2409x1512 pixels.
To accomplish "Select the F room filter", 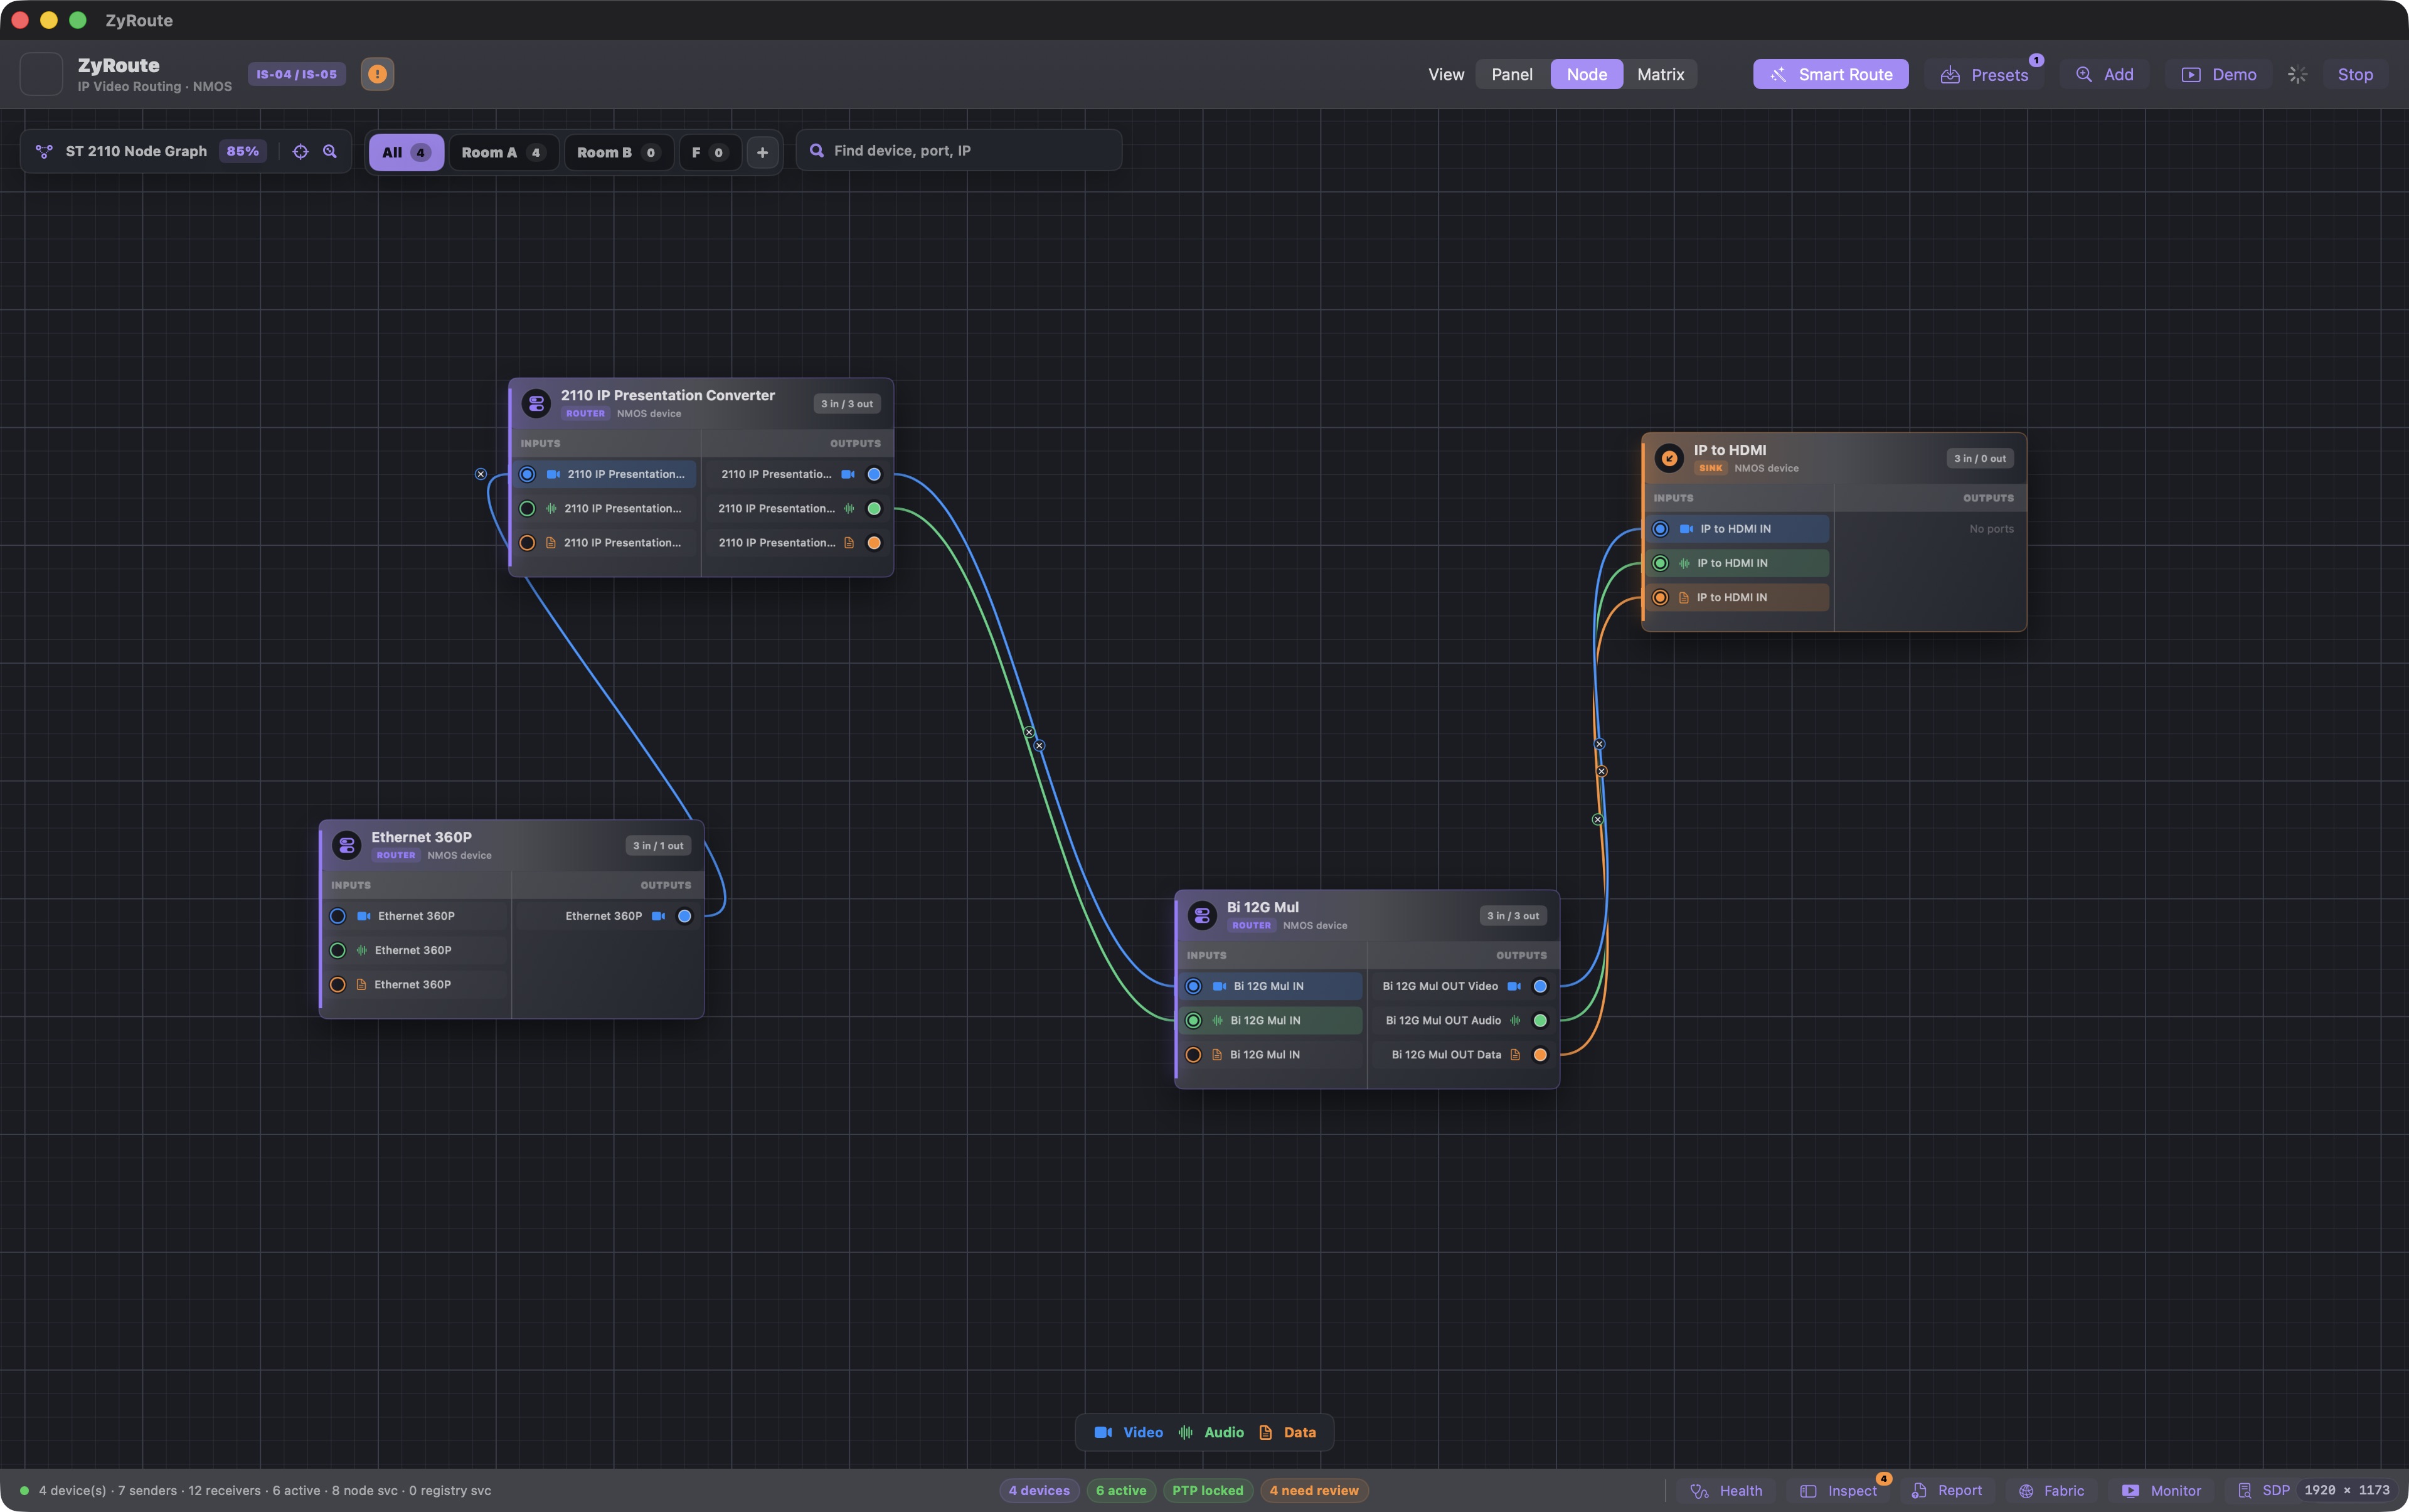I will tap(710, 152).
